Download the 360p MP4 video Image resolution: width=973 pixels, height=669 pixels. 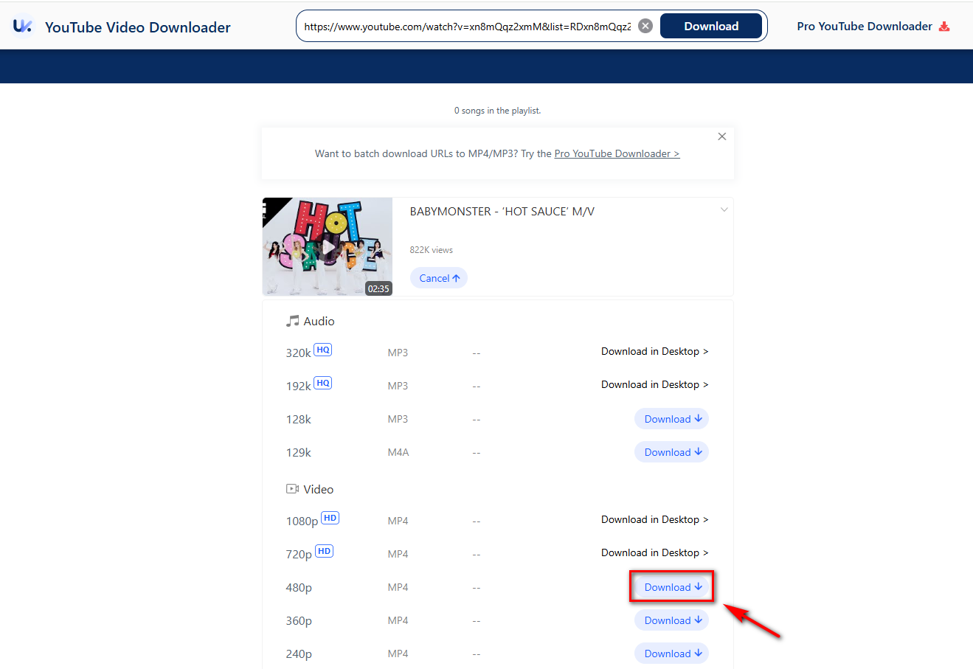[671, 620]
